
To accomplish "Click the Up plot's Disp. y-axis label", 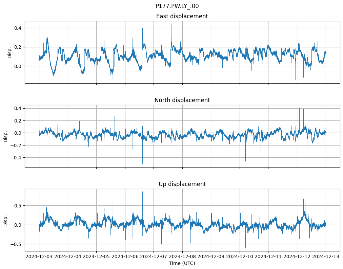I will click(6, 220).
